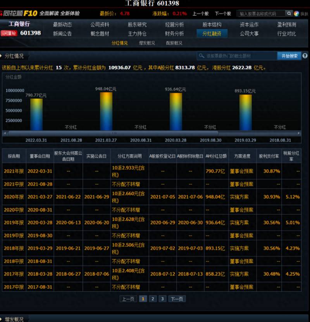Image resolution: width=310 pixels, height=322 pixels.
Task: Open the 公司资料 tab
Action: (100, 25)
